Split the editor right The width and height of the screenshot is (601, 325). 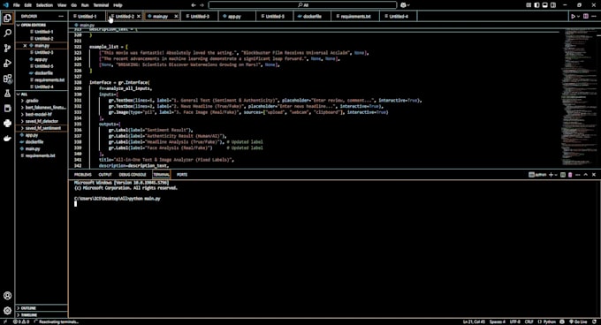(x=586, y=17)
